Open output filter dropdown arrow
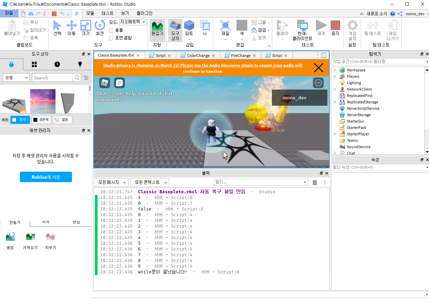The width and height of the screenshot is (429, 304). (305, 182)
